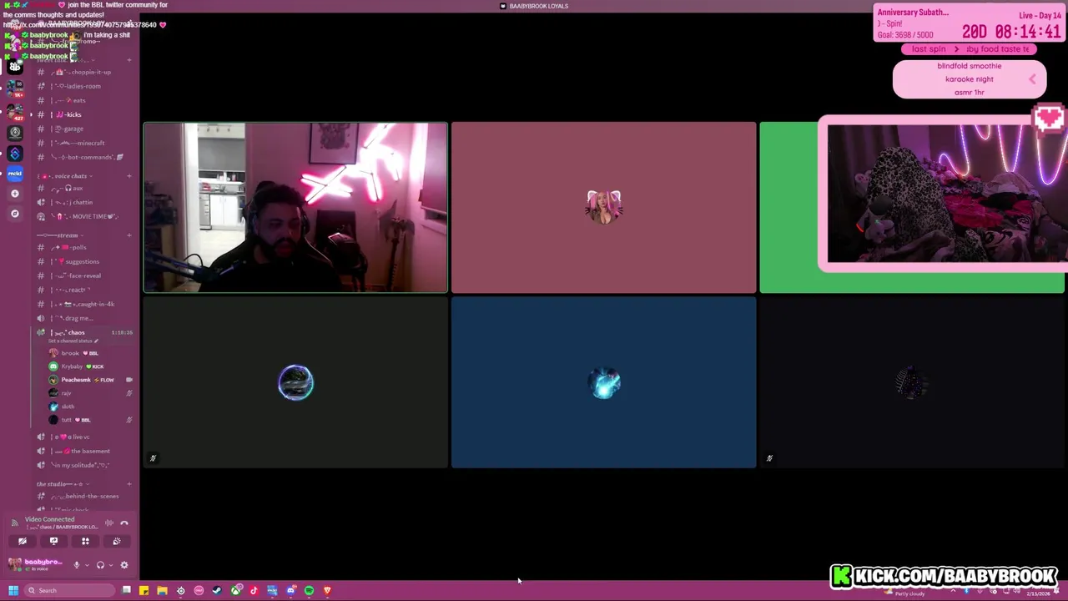Select server icon with 427 badge
Screen dimensions: 1068x601
point(15,110)
